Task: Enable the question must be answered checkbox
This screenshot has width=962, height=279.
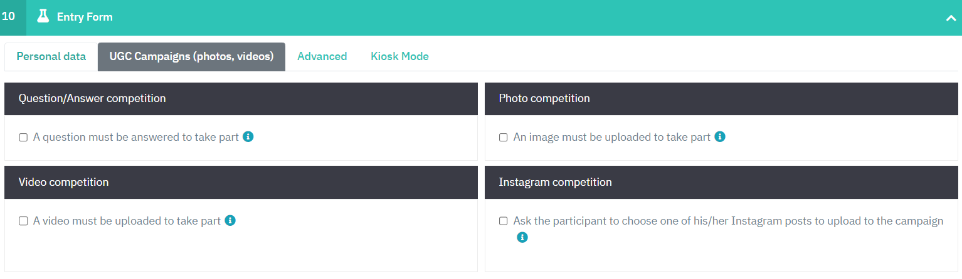Action: (x=23, y=138)
